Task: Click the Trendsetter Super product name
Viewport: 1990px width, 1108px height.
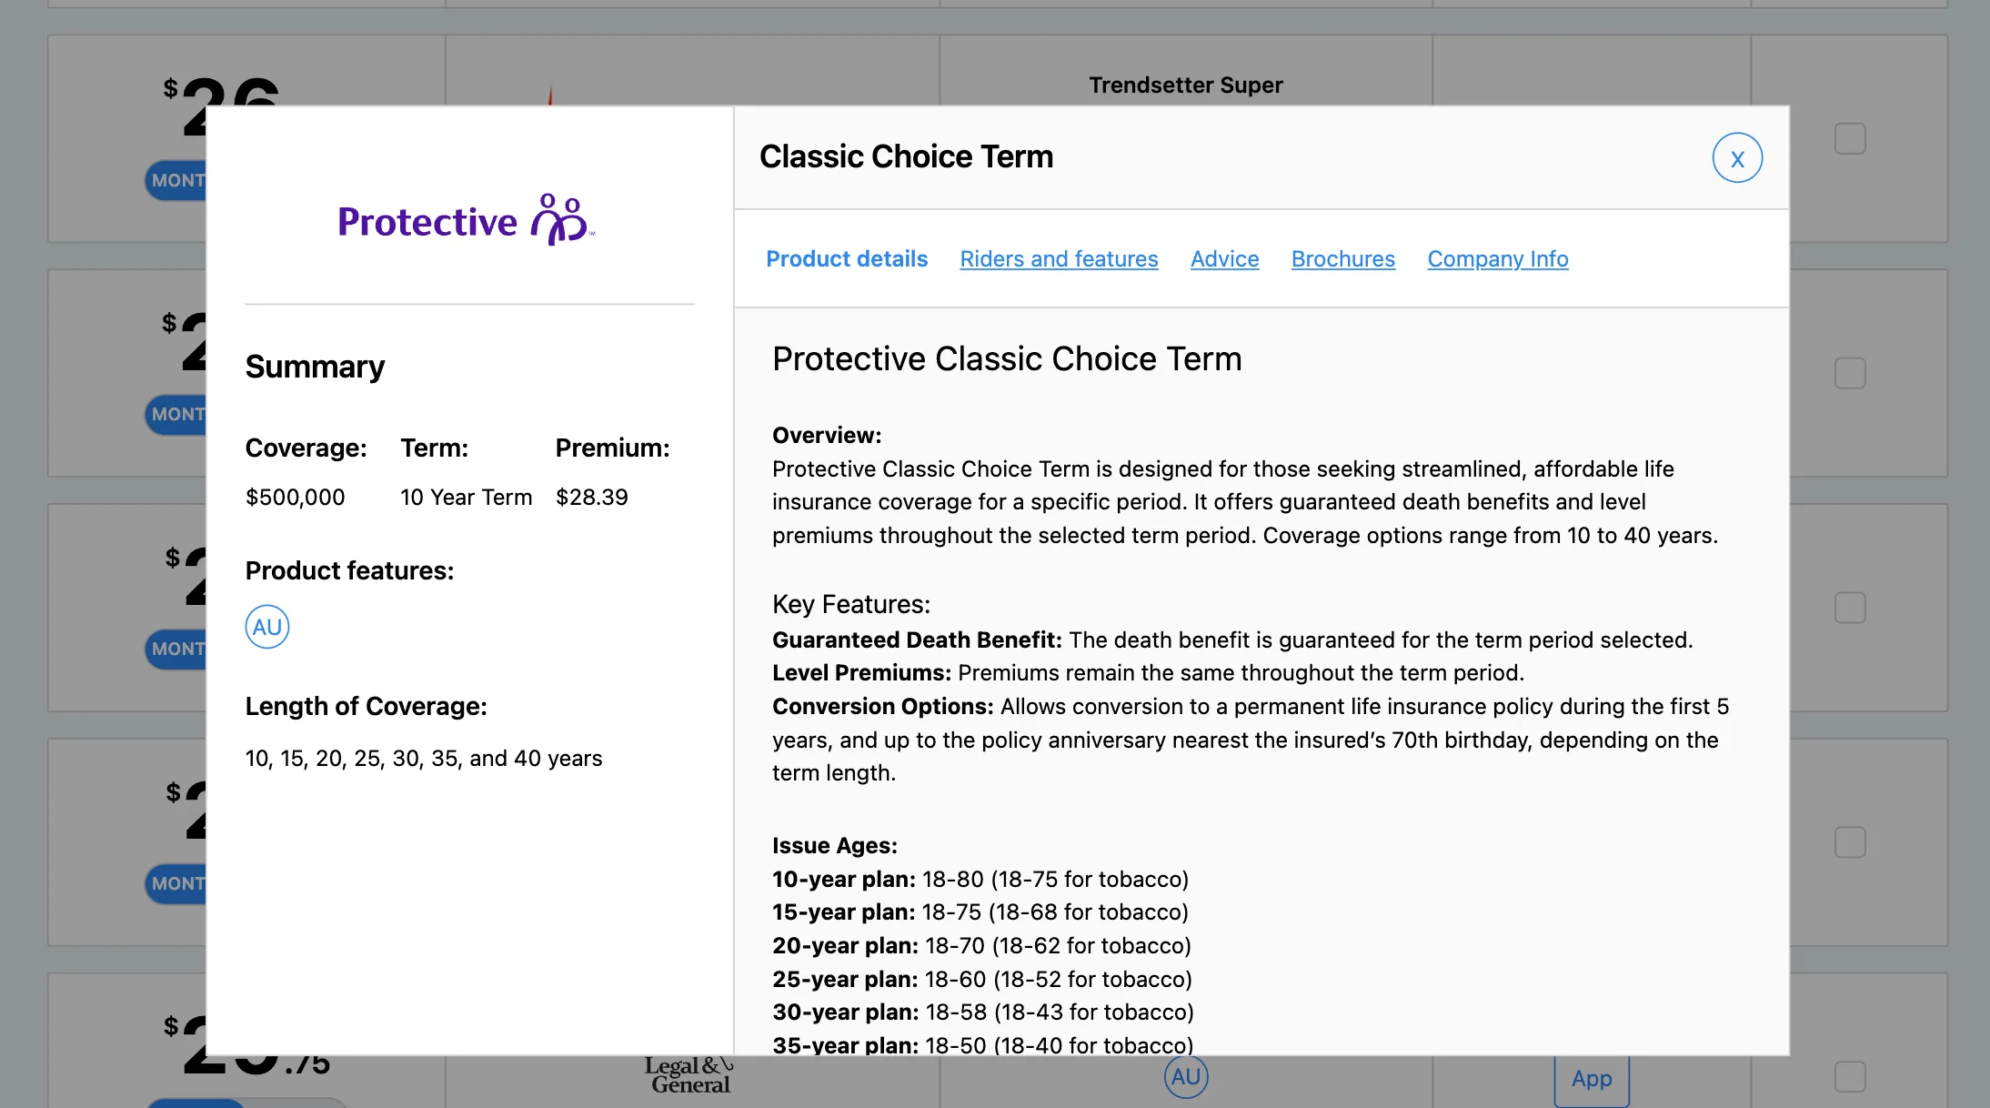Action: pyautogui.click(x=1186, y=86)
